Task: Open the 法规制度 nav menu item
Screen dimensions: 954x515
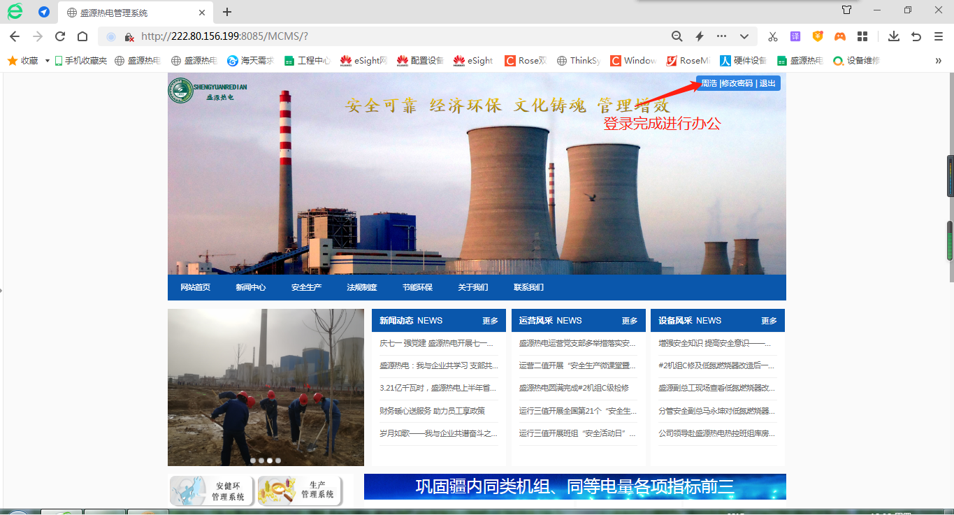Action: (x=361, y=287)
